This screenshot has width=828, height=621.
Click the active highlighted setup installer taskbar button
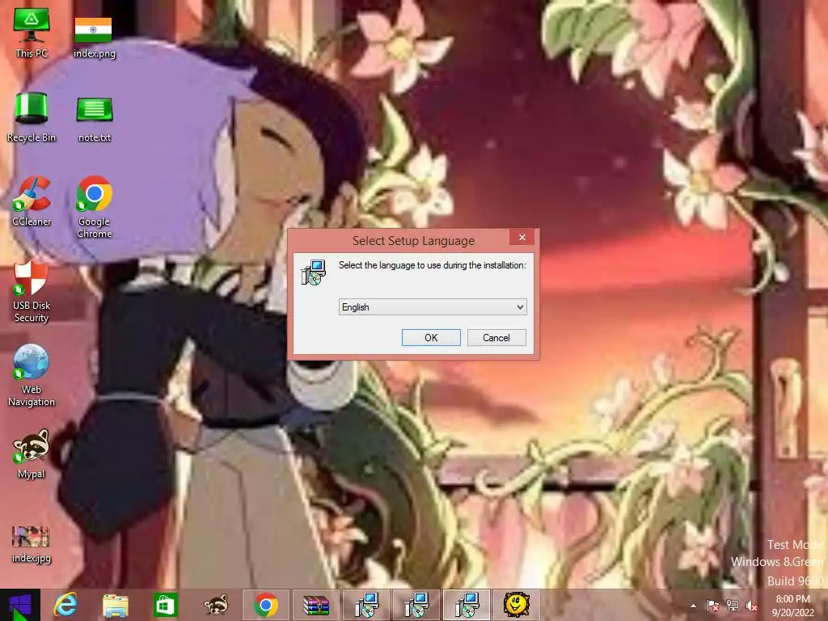pos(467,605)
